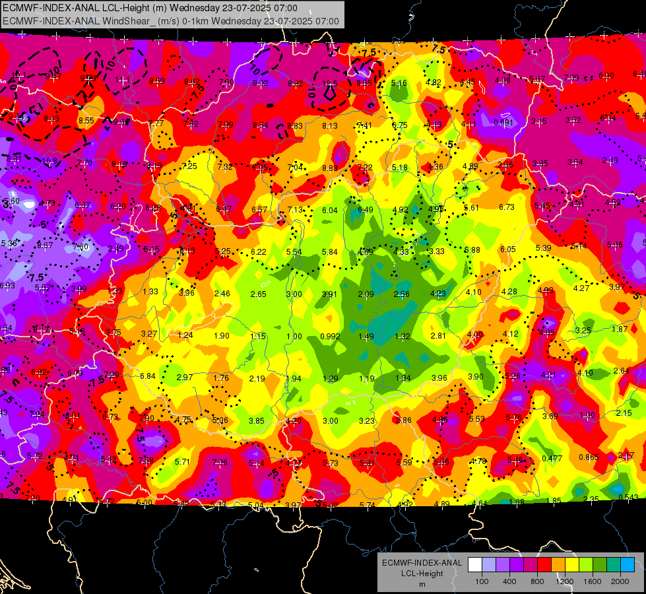Click the wind shear value 0.543

pos(628,498)
